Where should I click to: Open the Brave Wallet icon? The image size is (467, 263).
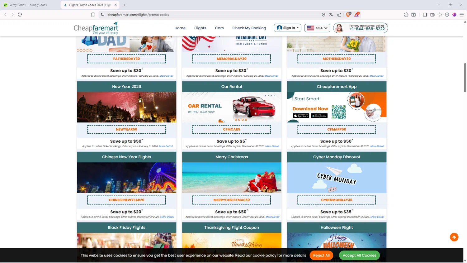click(x=432, y=15)
